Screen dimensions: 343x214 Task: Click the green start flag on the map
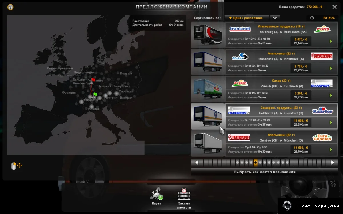point(95,94)
